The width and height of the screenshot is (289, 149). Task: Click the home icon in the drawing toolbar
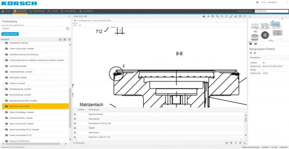coord(204,16)
